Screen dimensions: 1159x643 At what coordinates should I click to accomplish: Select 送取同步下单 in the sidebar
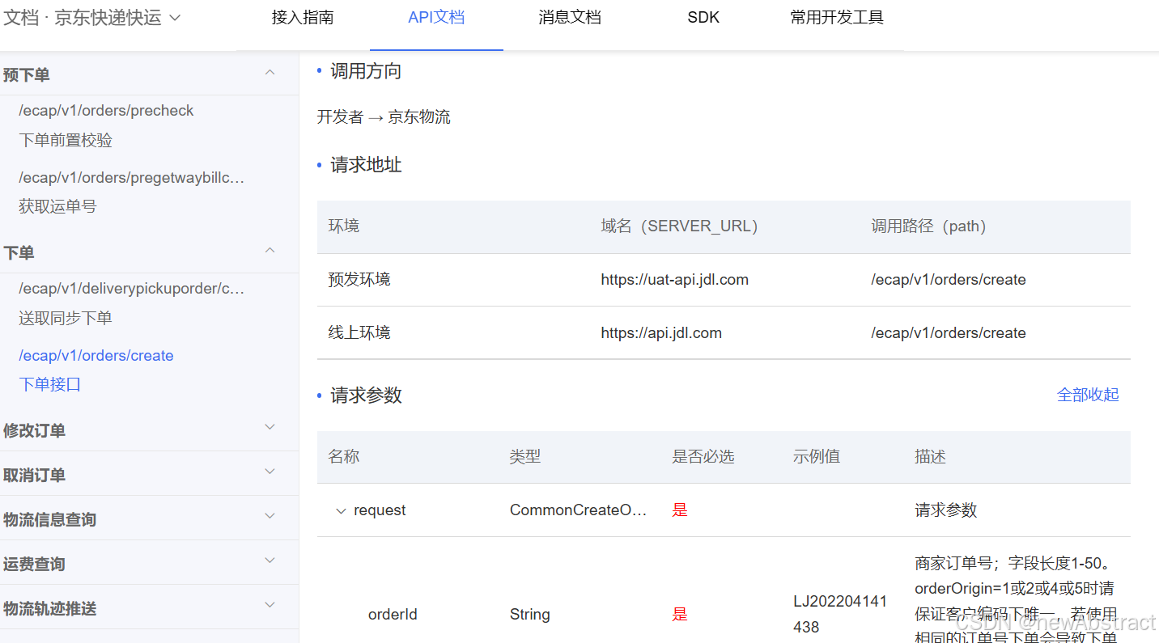(x=66, y=318)
